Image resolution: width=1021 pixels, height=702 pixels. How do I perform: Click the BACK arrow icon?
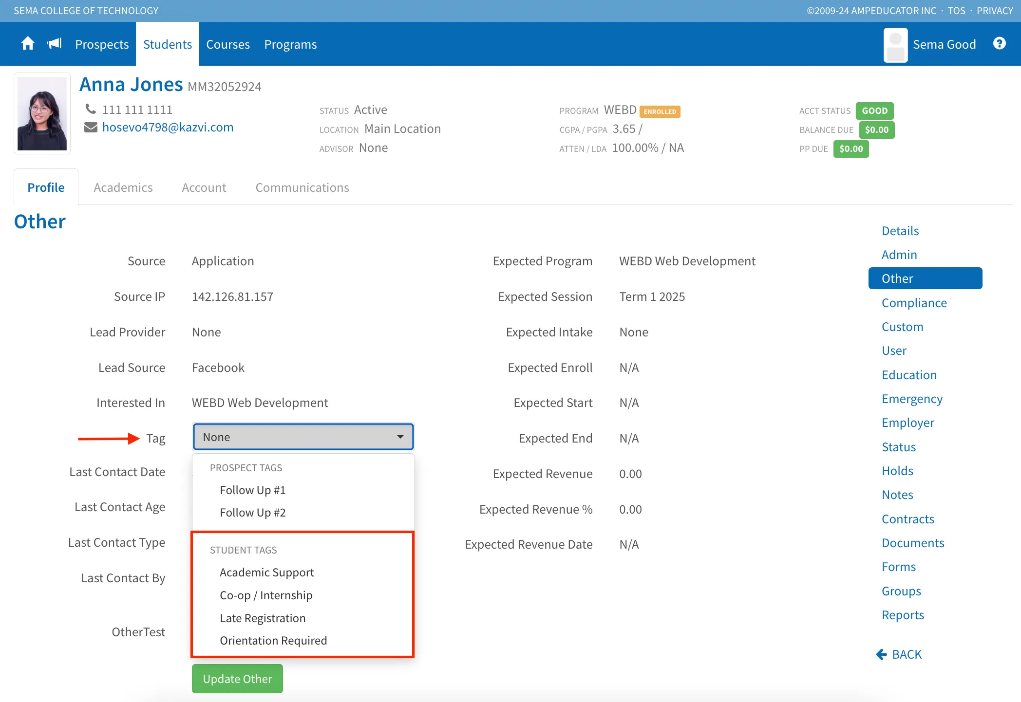point(881,654)
